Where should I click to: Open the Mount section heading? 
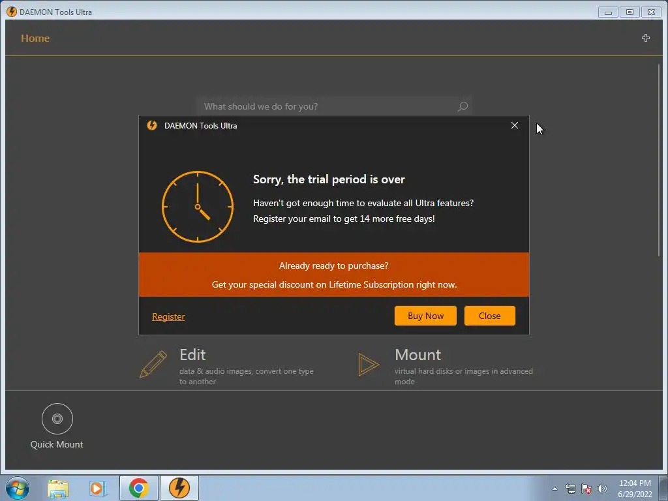click(418, 355)
